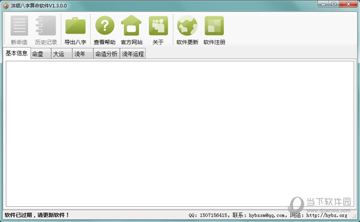Click inside the empty 基本信息 content area

tap(180, 134)
